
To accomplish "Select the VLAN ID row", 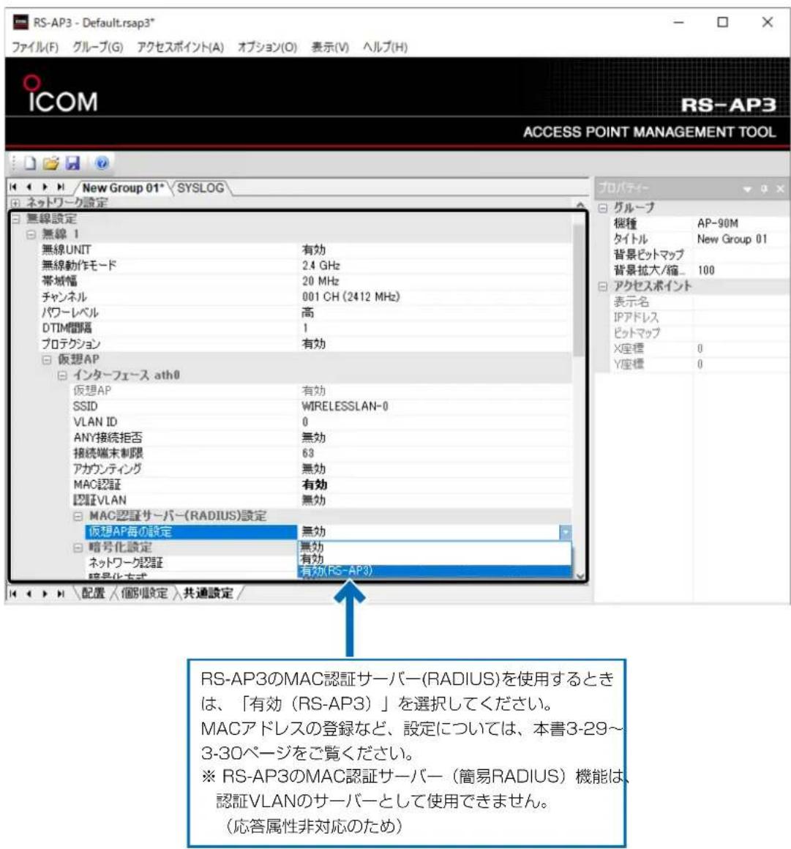I will (x=322, y=422).
